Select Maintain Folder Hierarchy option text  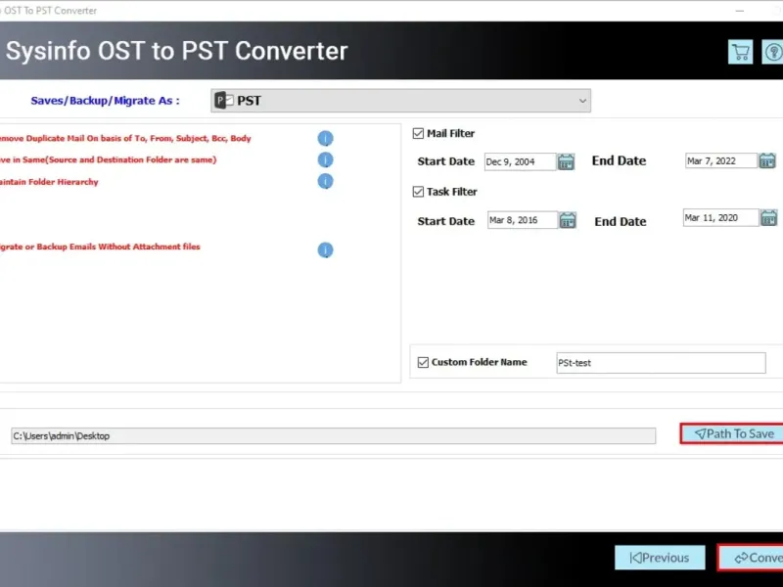(49, 182)
